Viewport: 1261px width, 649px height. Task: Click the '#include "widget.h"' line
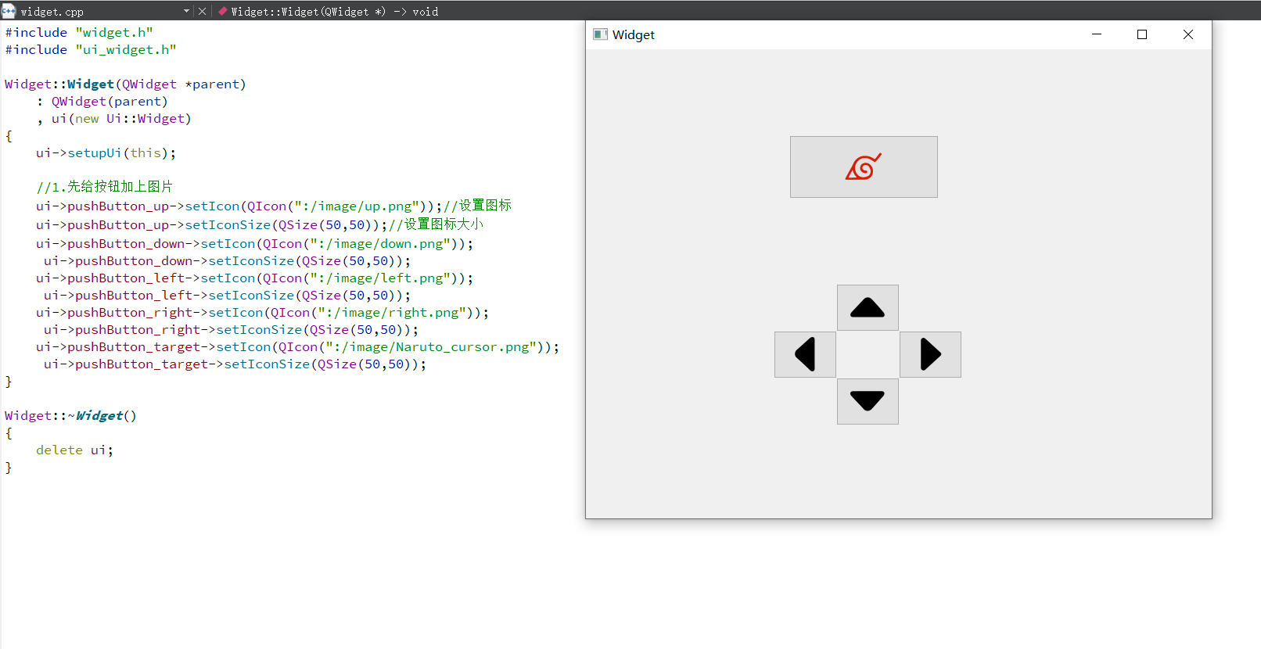click(x=79, y=32)
